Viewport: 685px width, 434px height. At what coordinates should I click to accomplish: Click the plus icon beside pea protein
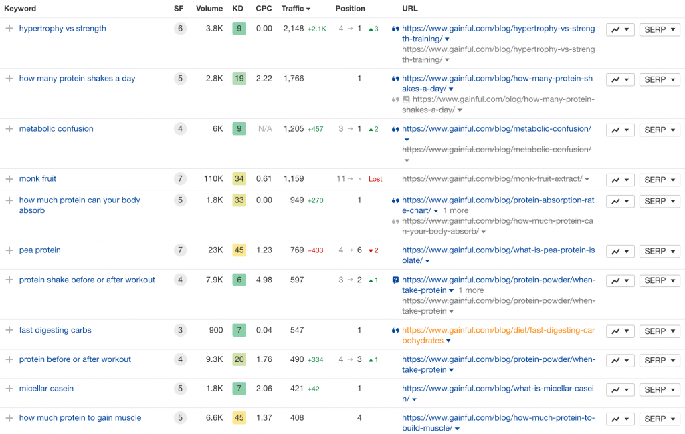(x=9, y=250)
